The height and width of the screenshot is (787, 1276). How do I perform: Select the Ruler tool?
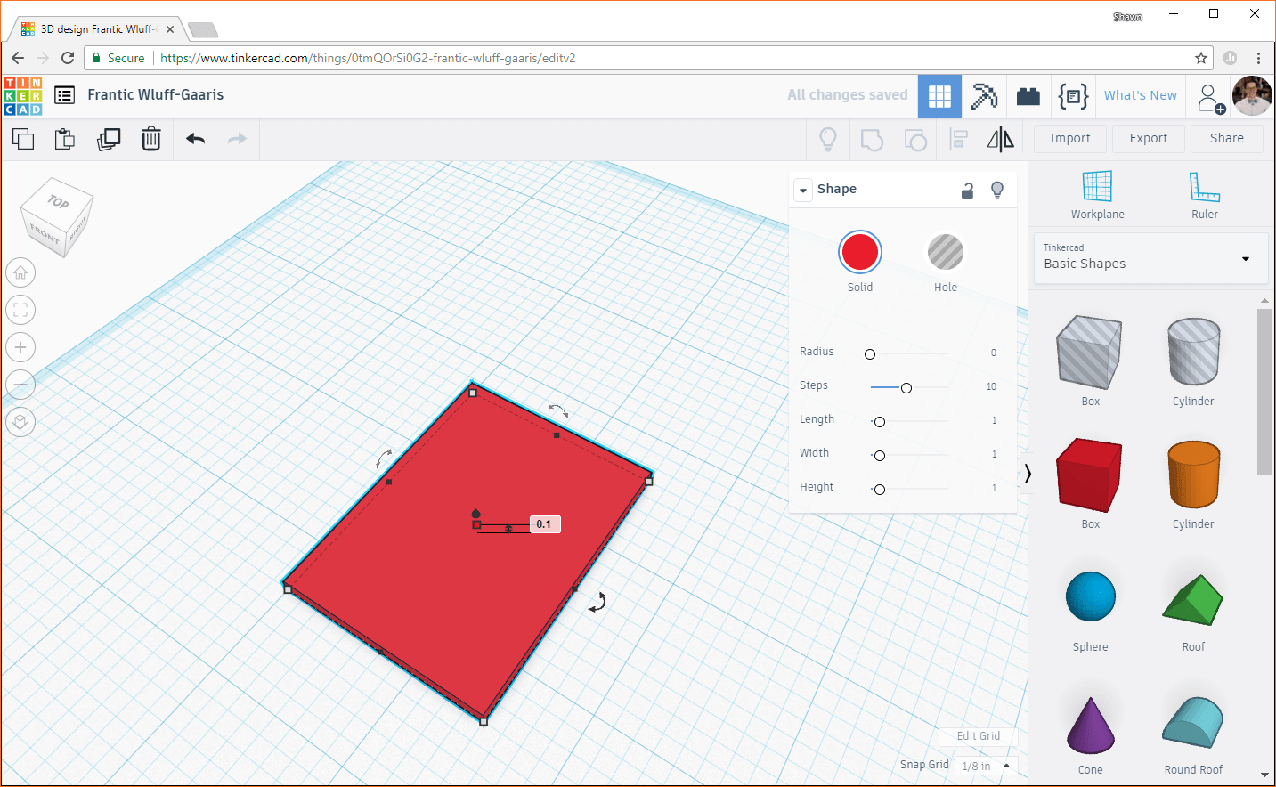[x=1204, y=195]
